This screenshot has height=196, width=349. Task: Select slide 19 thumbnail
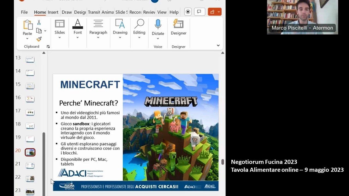point(30,139)
